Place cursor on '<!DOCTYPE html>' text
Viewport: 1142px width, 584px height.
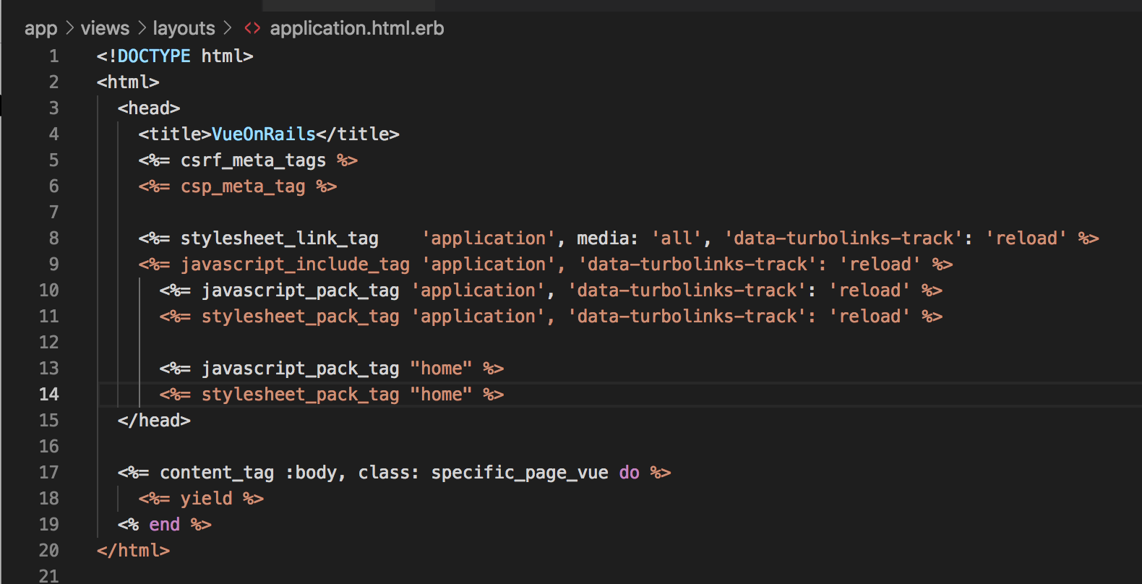[175, 56]
